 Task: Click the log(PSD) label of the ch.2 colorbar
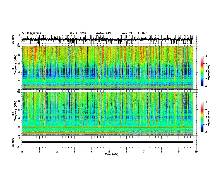(x=209, y=118)
